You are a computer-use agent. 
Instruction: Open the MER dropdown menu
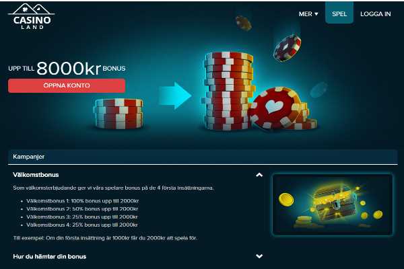coord(308,14)
